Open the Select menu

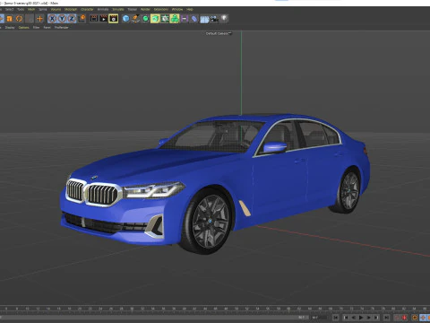9,9
